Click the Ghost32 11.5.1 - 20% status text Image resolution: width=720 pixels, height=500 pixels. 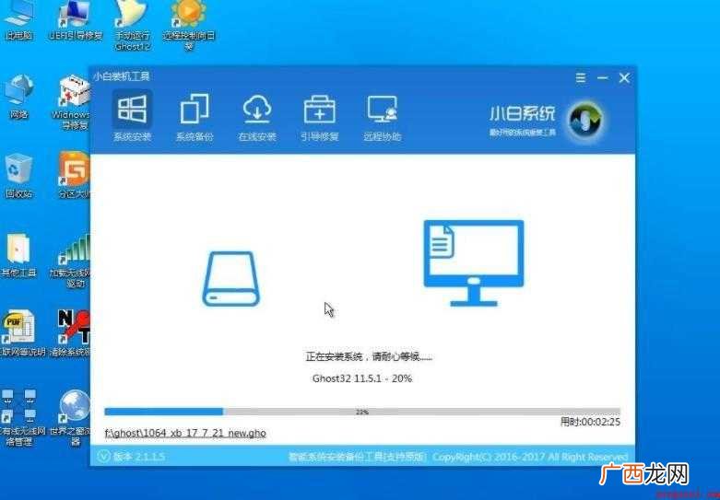[x=361, y=378]
